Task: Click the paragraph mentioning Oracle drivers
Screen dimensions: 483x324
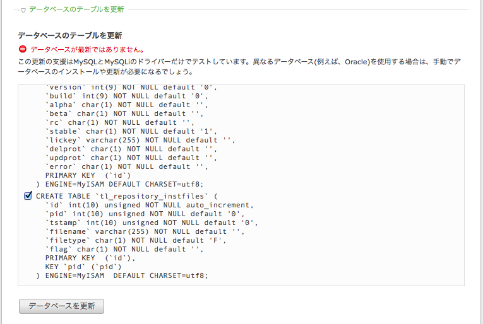Action: (239, 67)
